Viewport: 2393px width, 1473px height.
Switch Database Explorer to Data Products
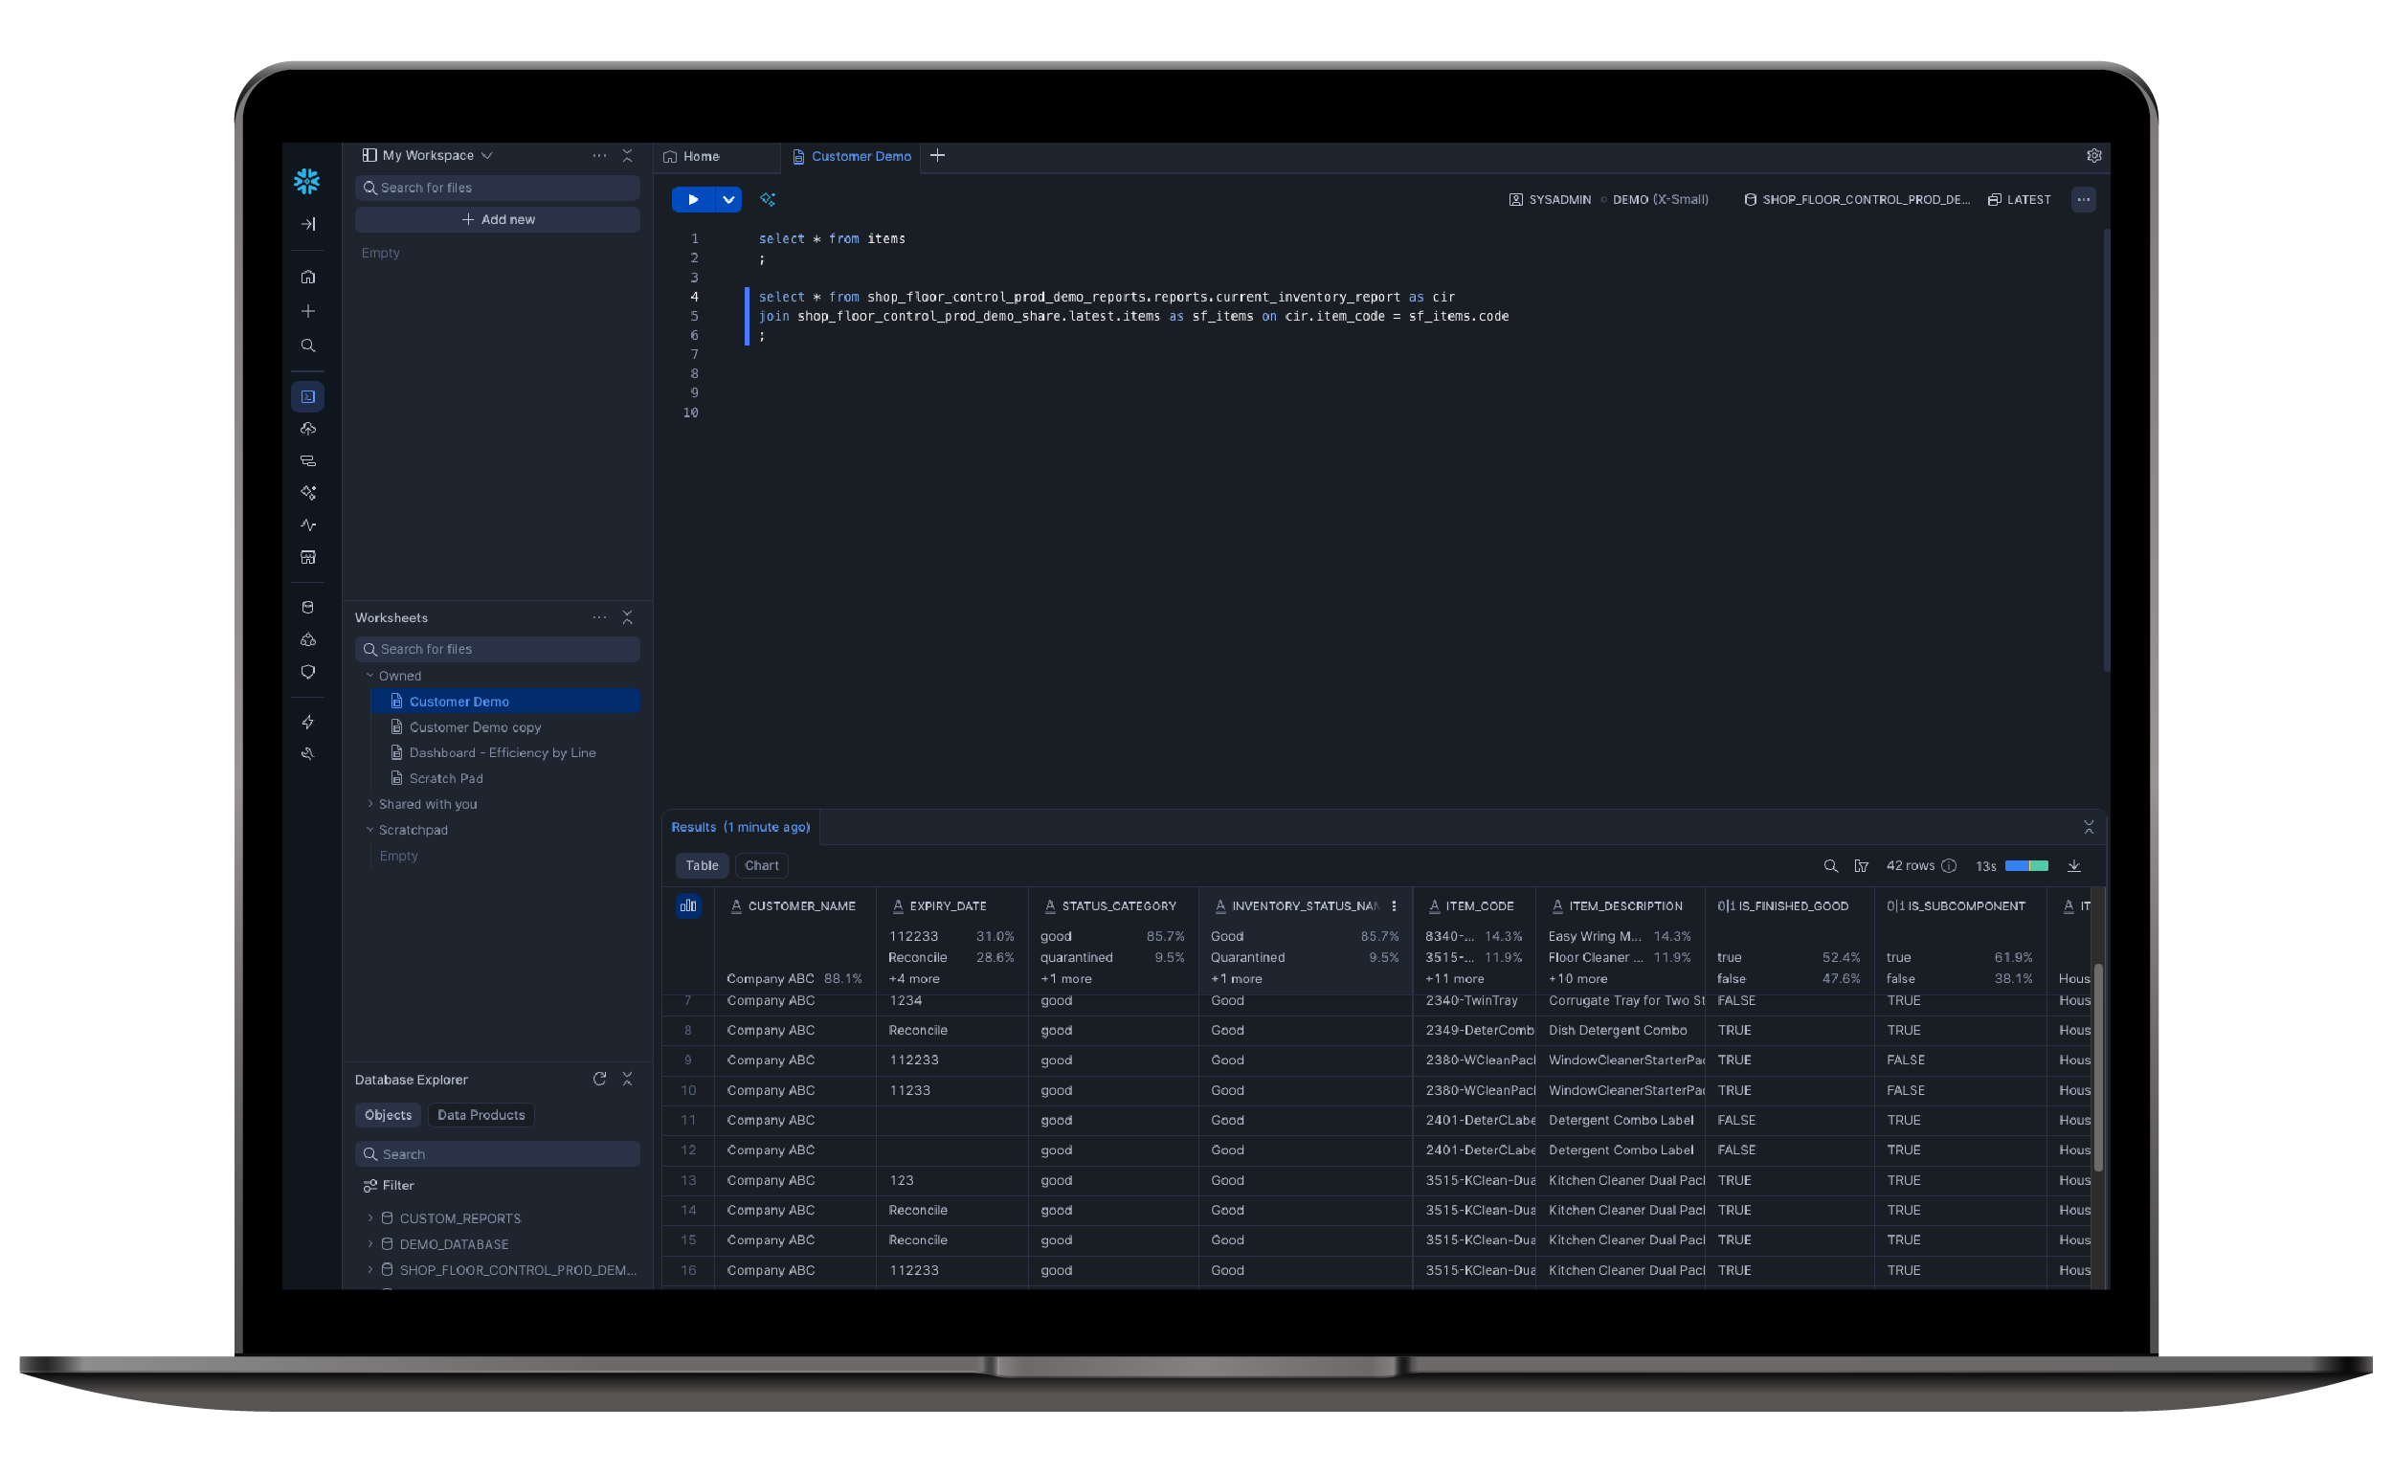click(481, 1114)
